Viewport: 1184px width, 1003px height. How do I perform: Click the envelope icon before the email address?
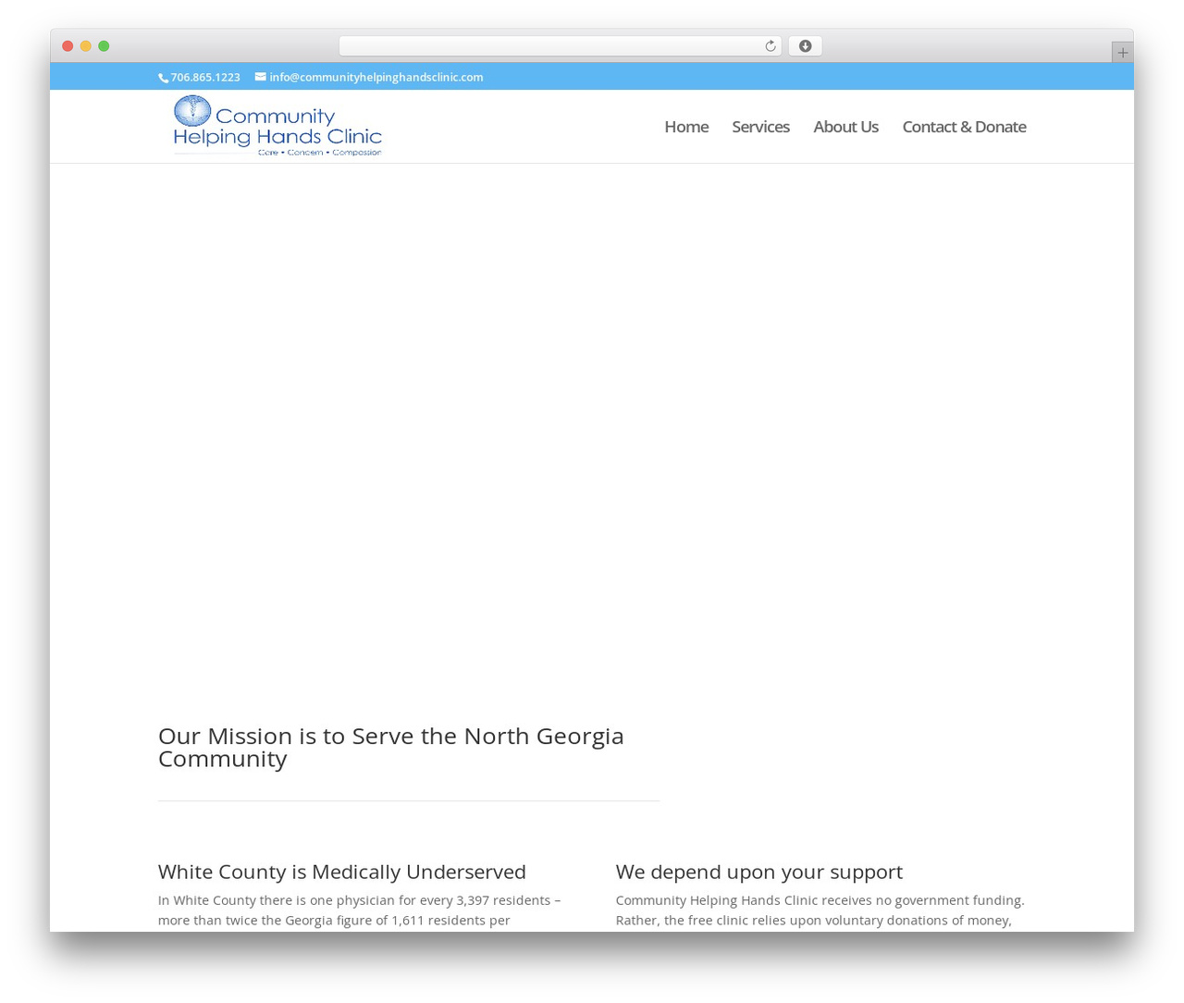[261, 77]
